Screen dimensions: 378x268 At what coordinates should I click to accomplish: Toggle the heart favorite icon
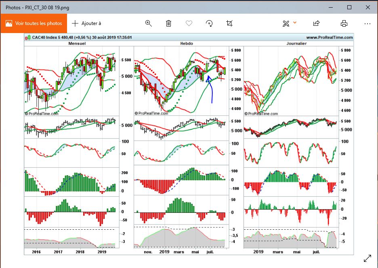pyautogui.click(x=189, y=23)
